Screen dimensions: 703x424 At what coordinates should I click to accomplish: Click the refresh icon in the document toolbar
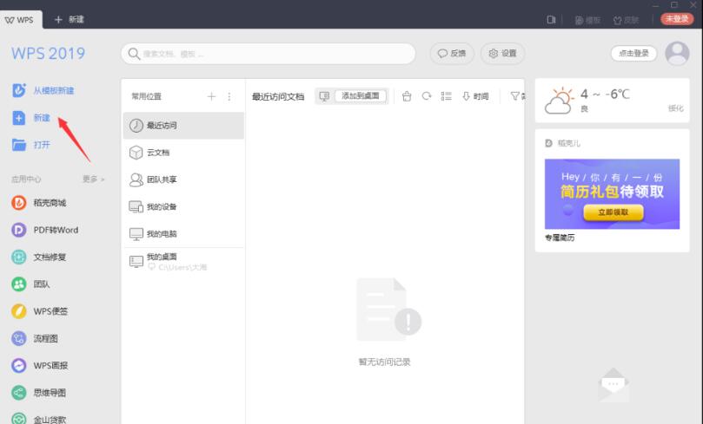(x=427, y=96)
